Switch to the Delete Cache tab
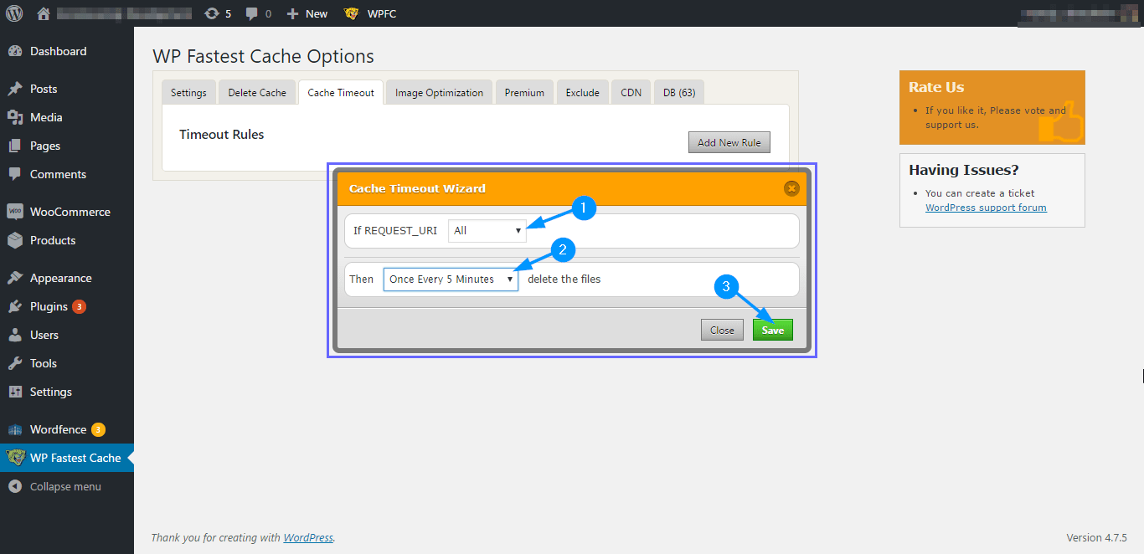 coord(257,93)
